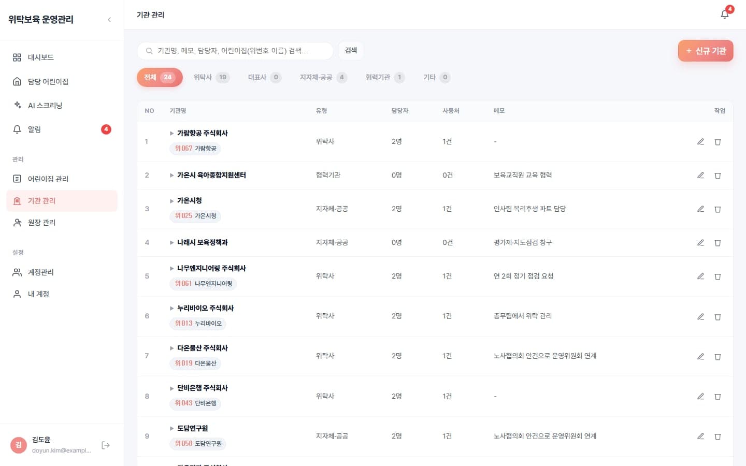Delete the 단비은행 주식회사 row
The height and width of the screenshot is (466, 746).
pos(718,397)
